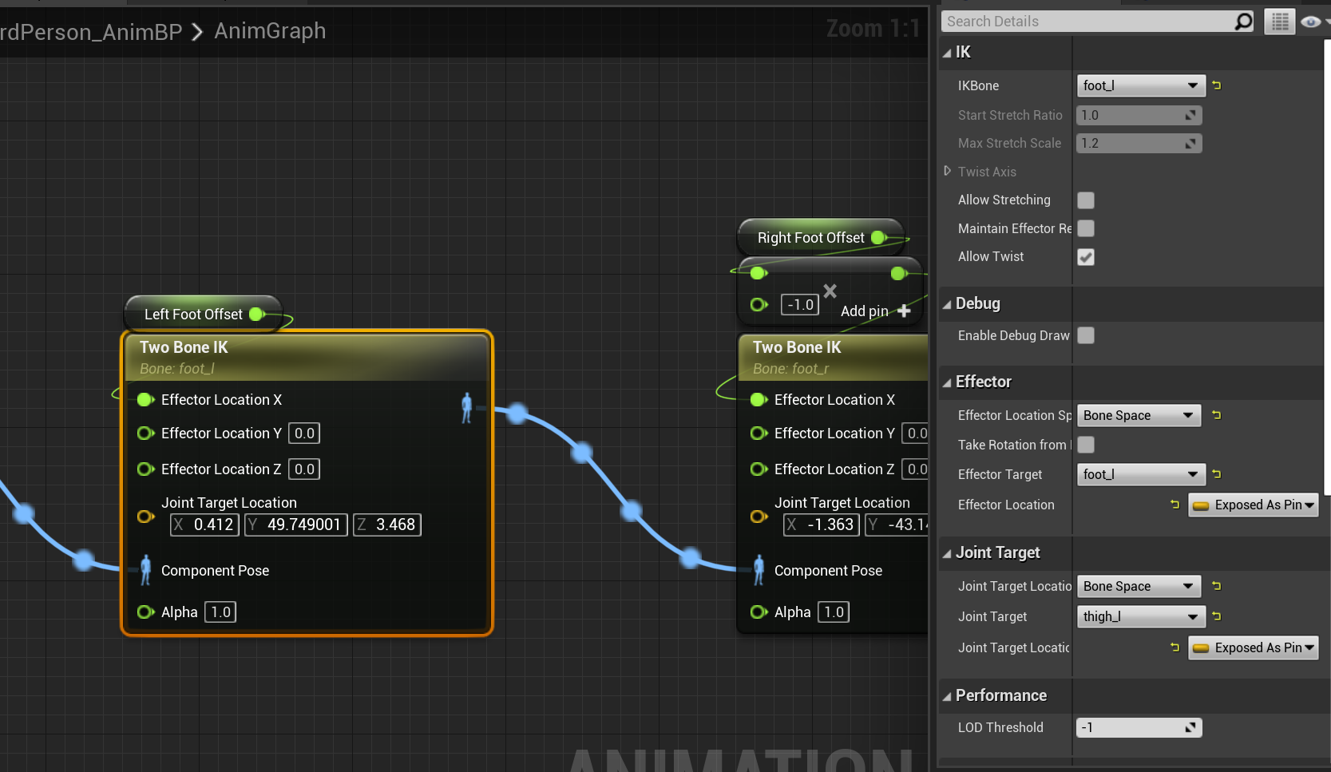
Task: Click Effector Location X pin on foot_r node
Action: [759, 399]
